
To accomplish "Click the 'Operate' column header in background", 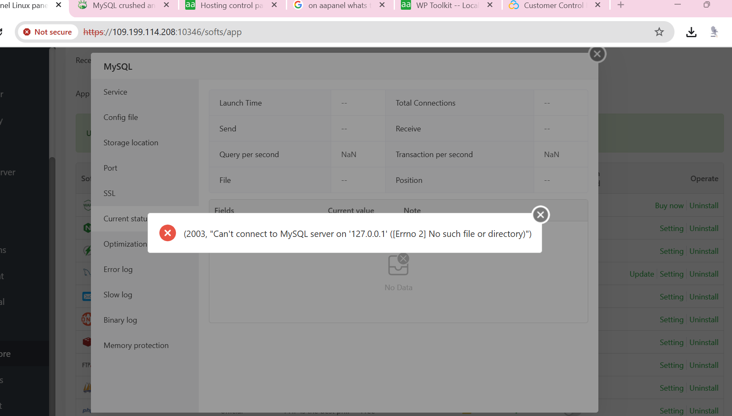I will pos(704,179).
